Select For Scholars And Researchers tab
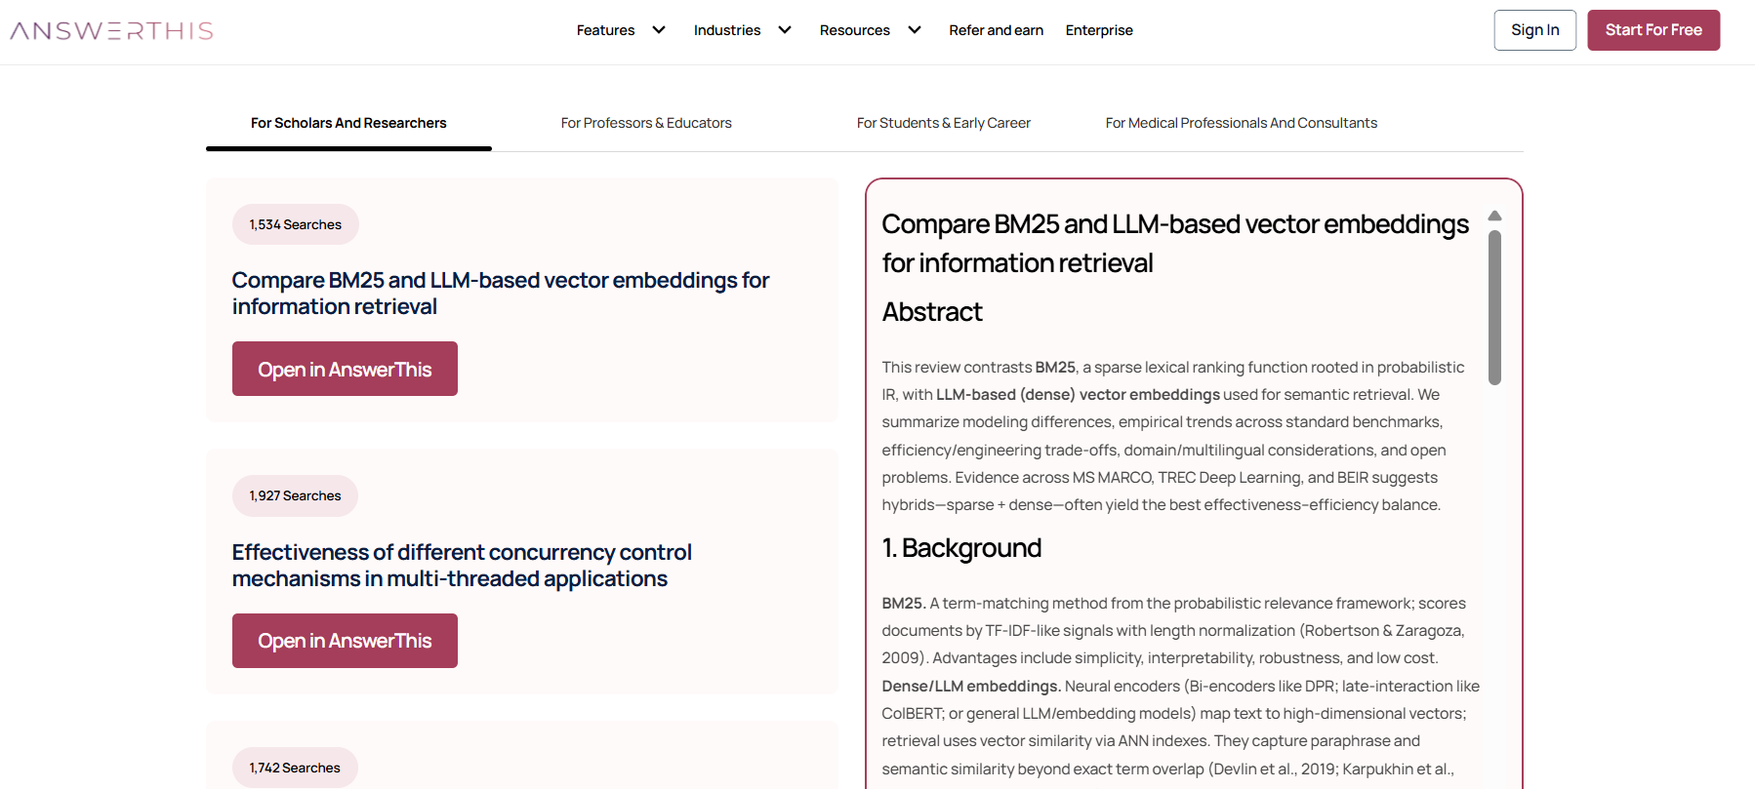 [x=348, y=123]
